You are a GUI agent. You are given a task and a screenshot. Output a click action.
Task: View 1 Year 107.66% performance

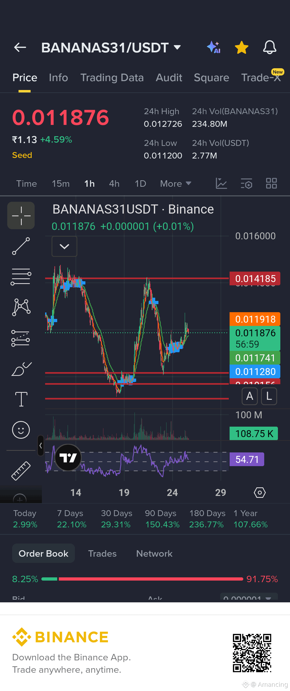pos(251,519)
